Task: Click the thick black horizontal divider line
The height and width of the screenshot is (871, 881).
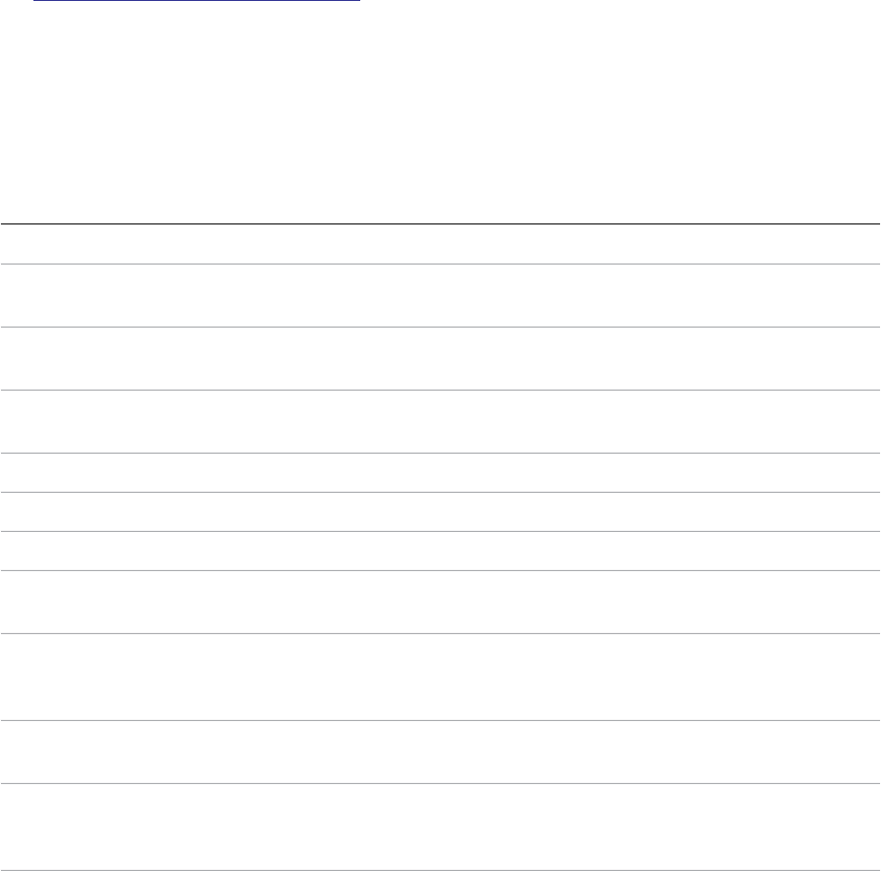Action: click(x=440, y=224)
